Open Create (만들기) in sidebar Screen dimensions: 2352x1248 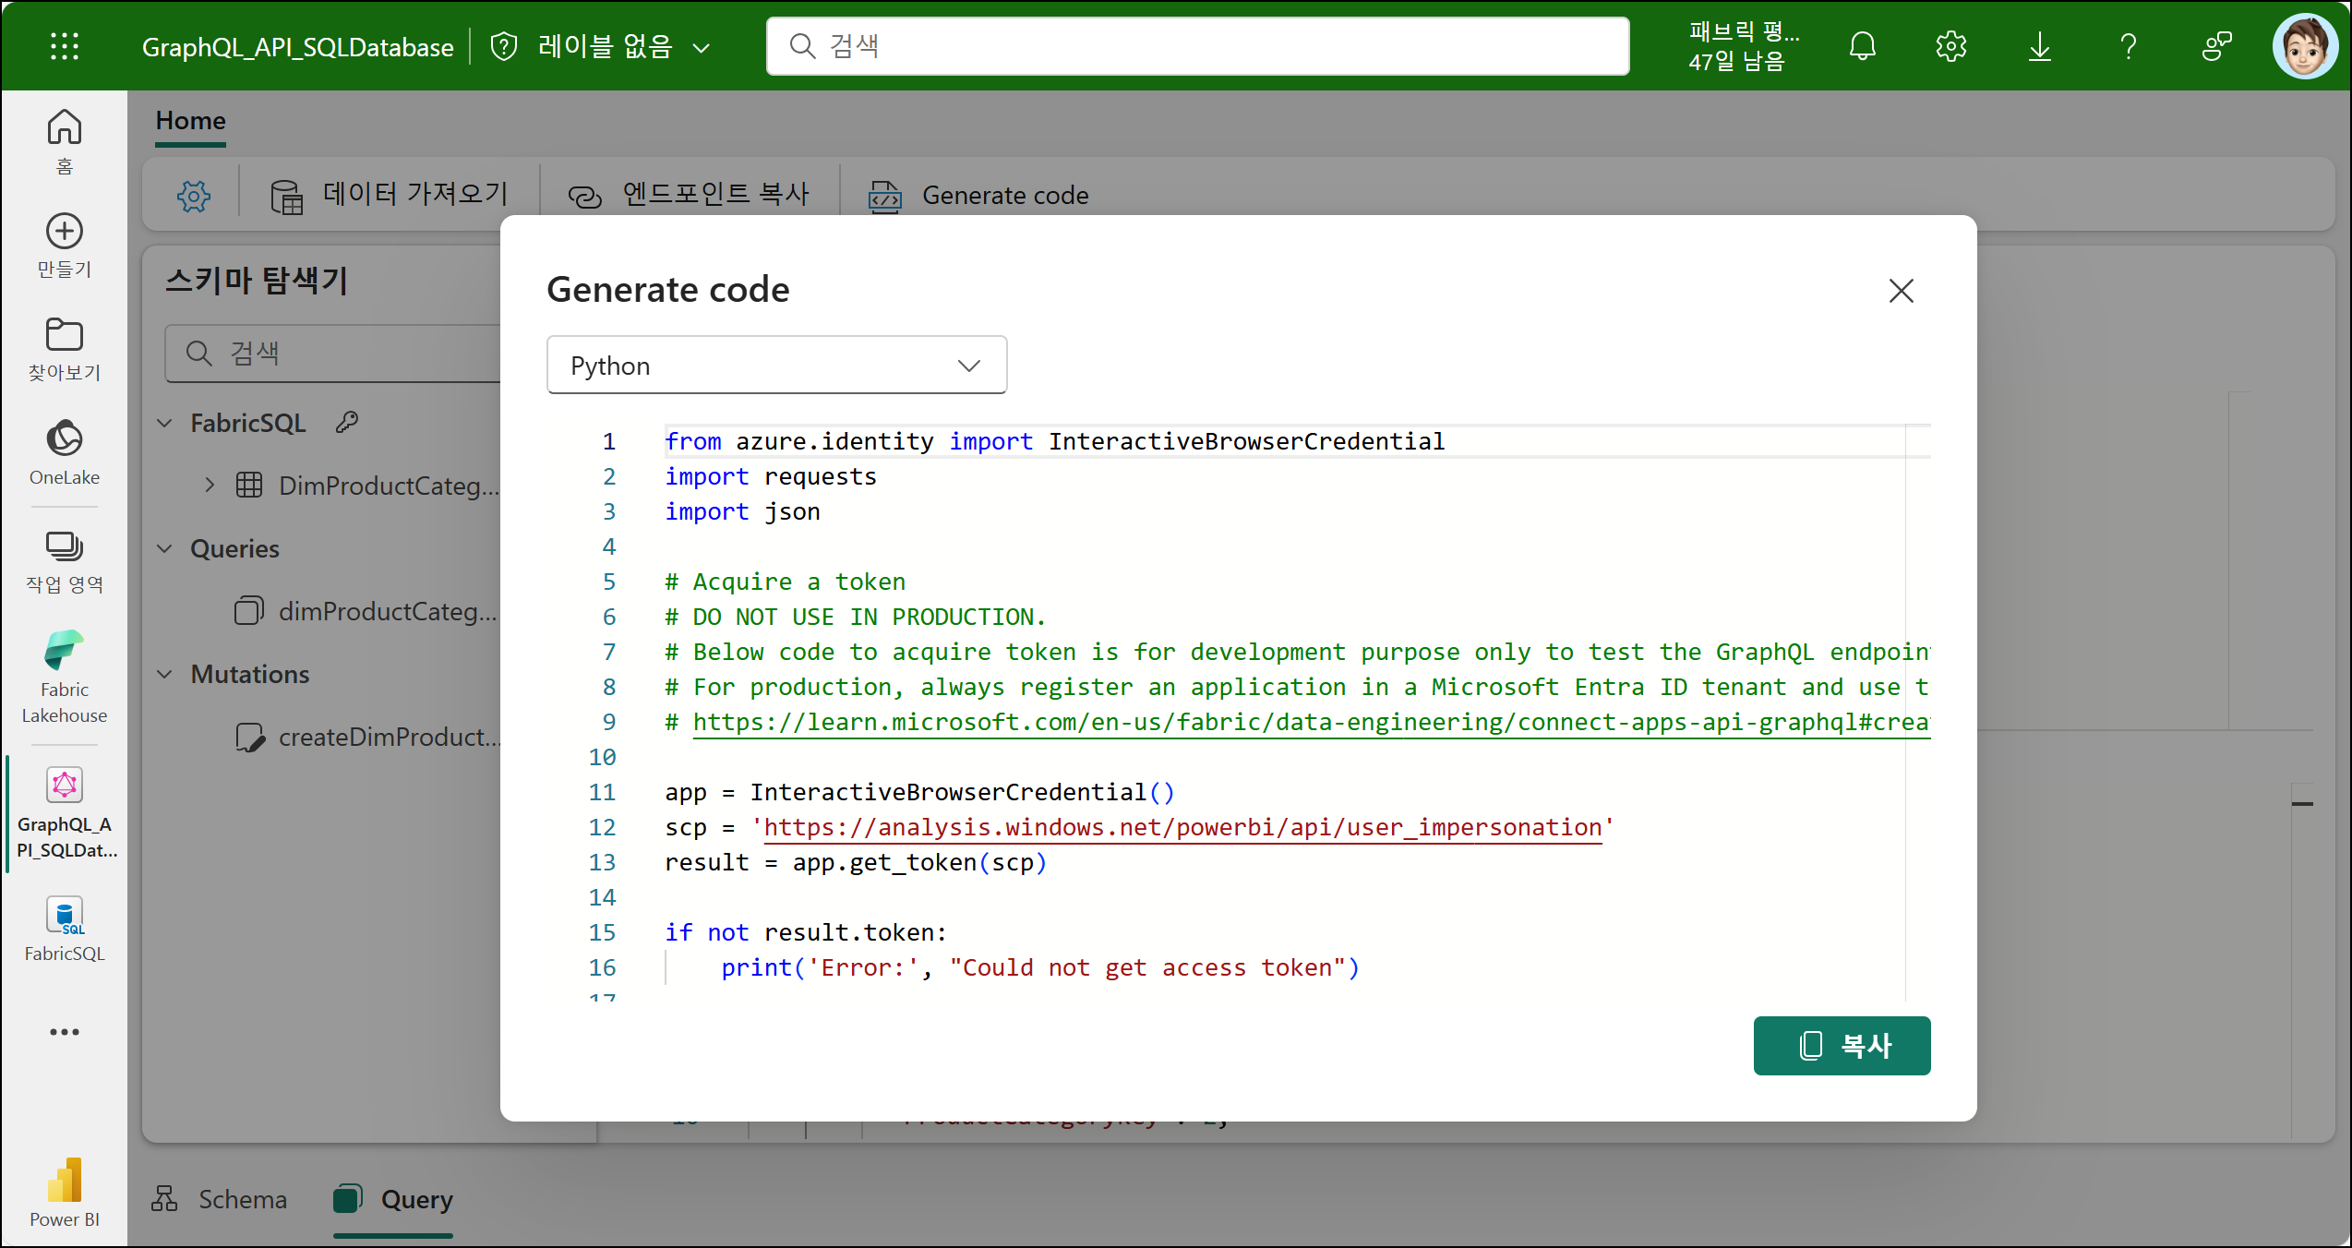point(64,246)
